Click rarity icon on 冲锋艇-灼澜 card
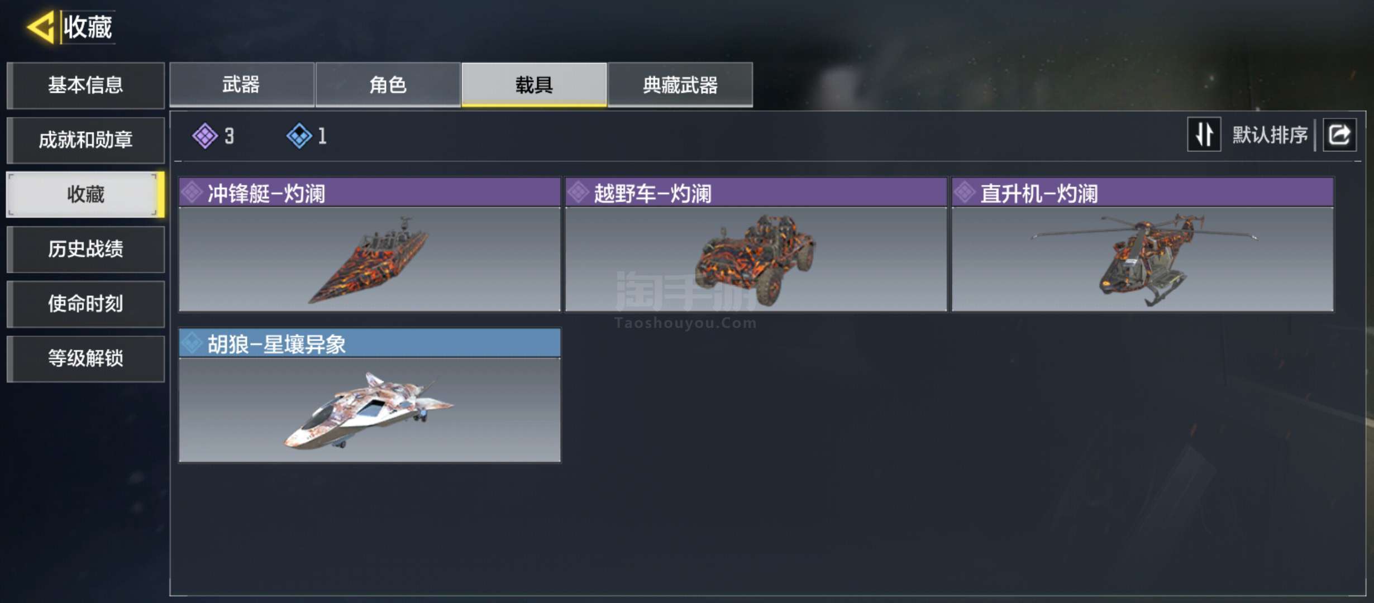Screen dimensions: 1374x603 coord(192,193)
